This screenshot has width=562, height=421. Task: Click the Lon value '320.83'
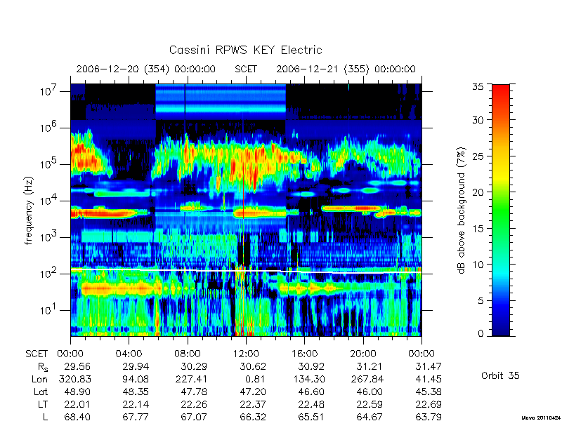75,379
